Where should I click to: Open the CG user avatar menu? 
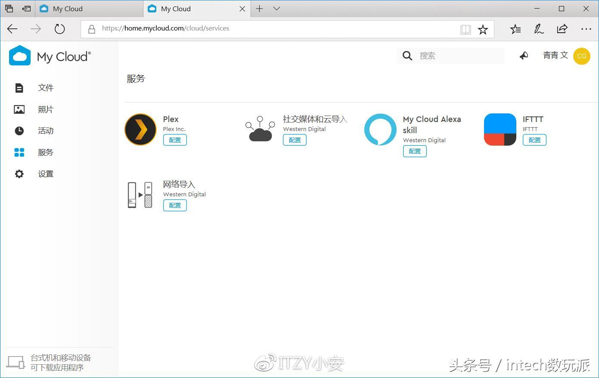pyautogui.click(x=582, y=56)
